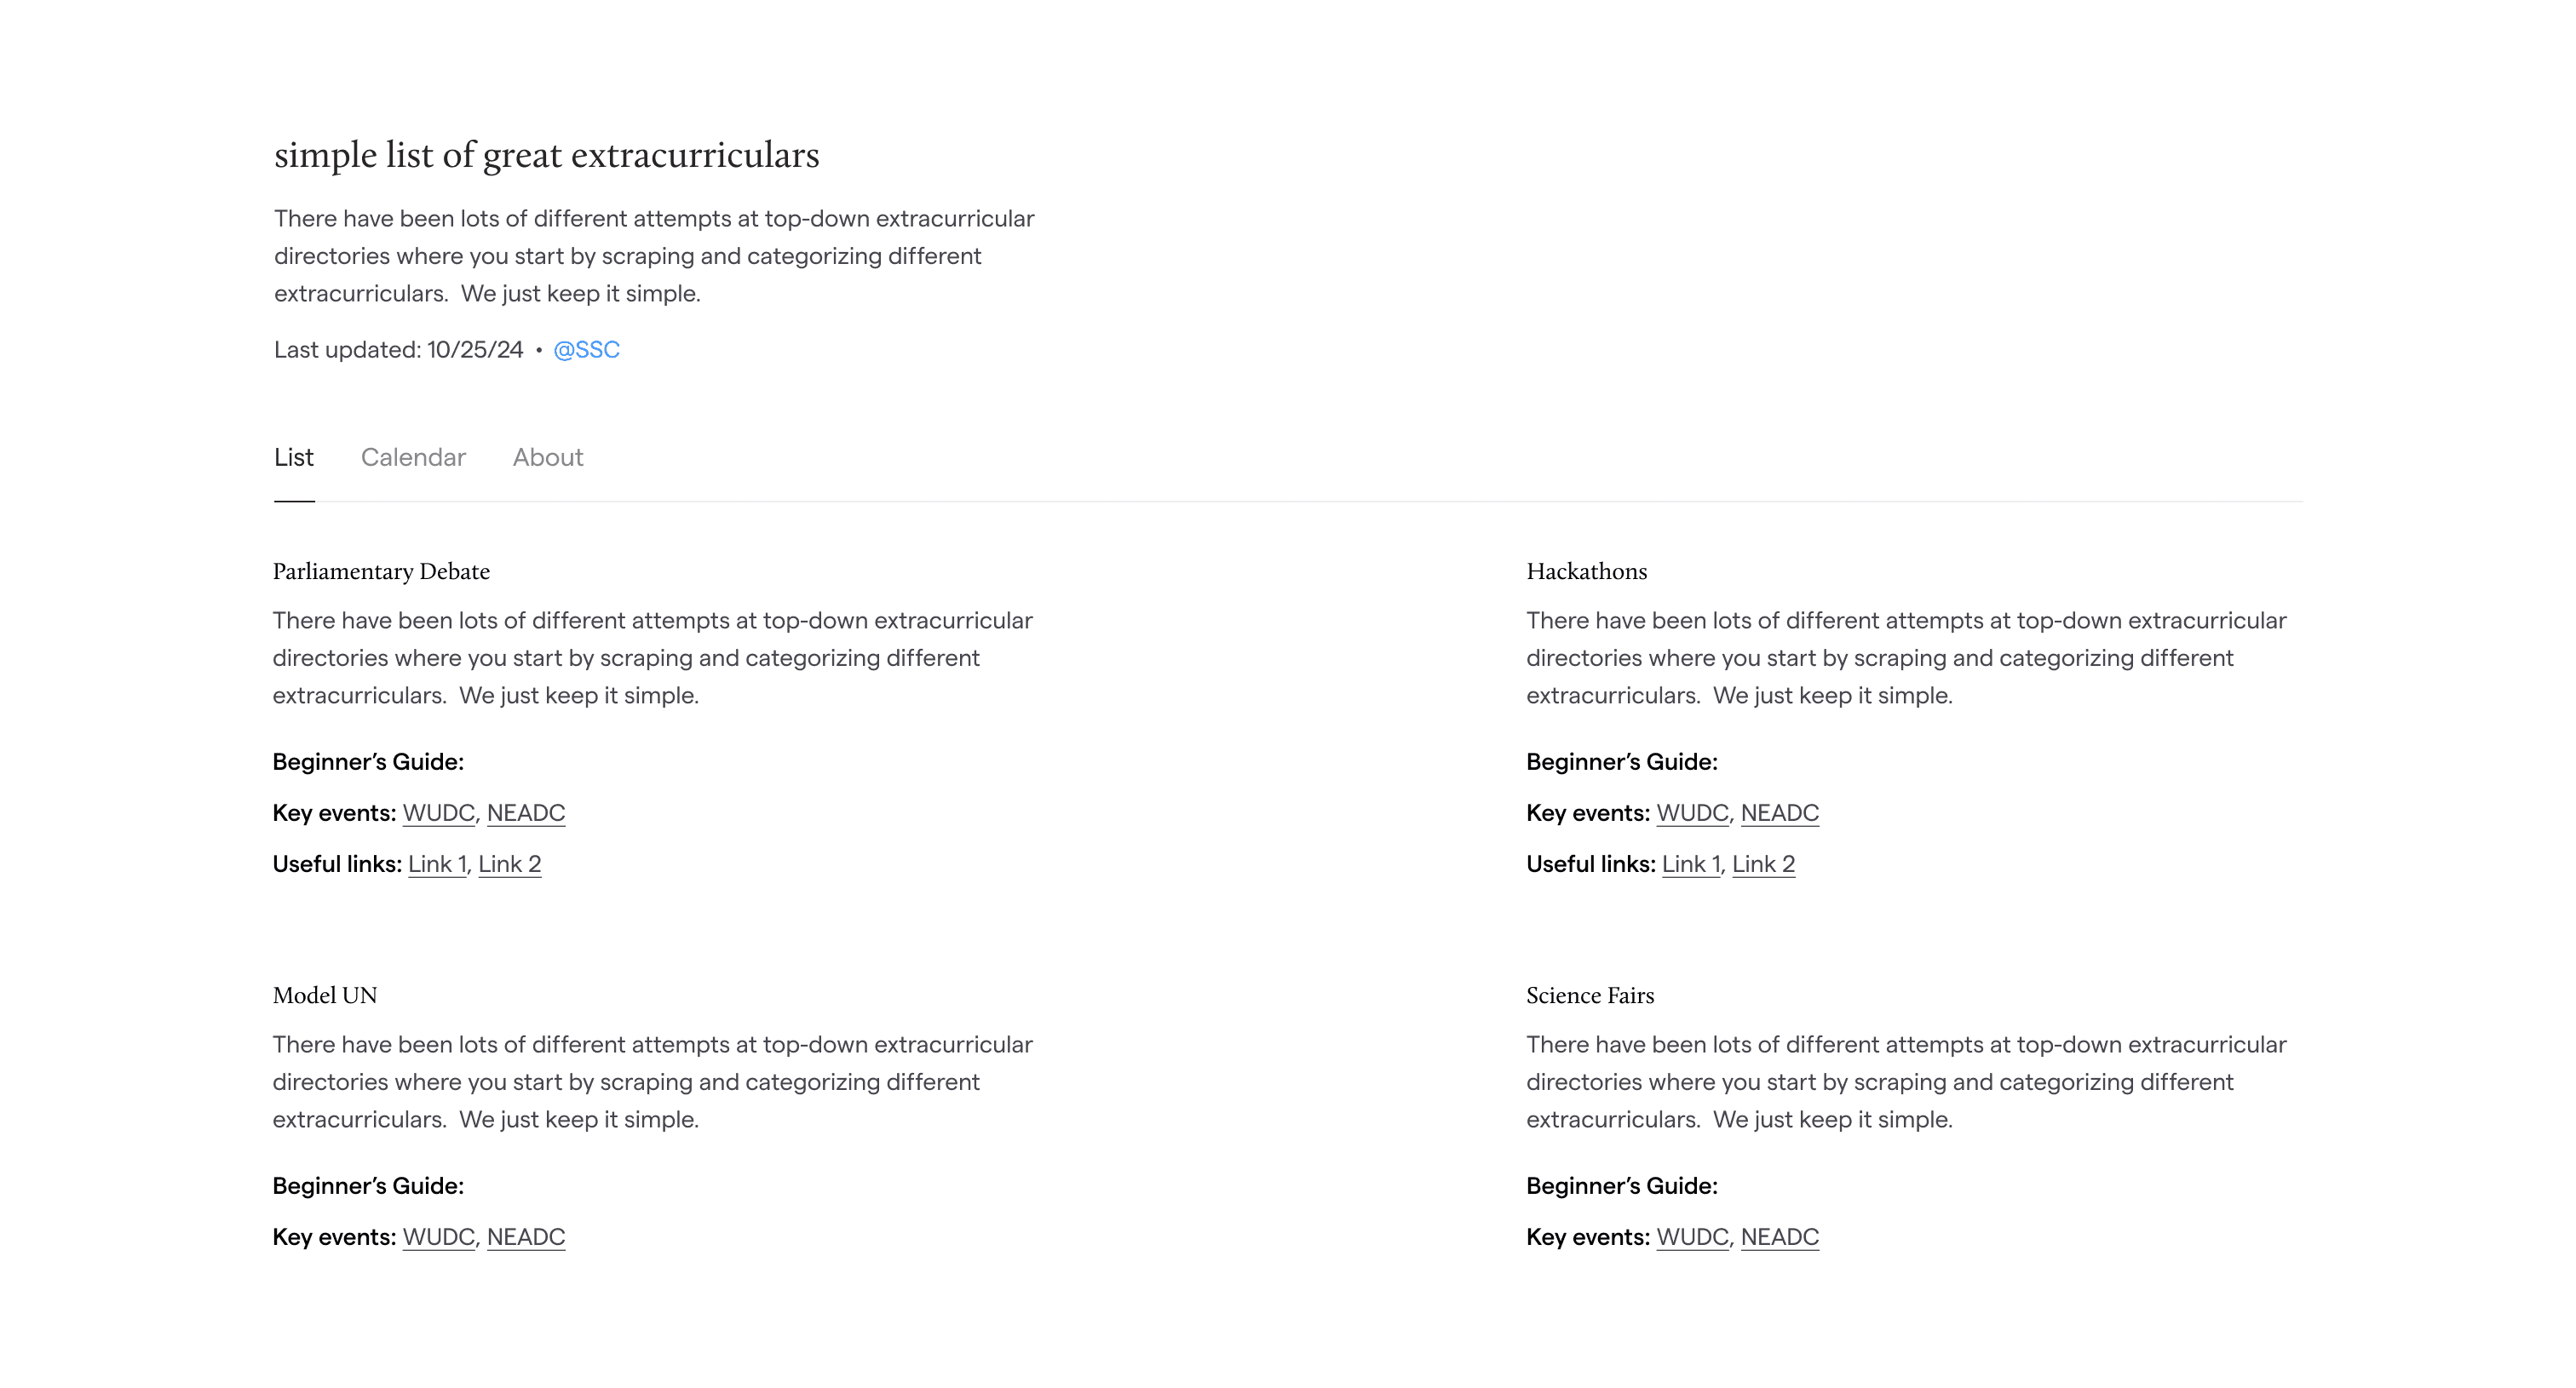Viewport: 2576px width, 1388px height.
Task: Open WUDC link under Science Fairs
Action: pyautogui.click(x=1692, y=1236)
